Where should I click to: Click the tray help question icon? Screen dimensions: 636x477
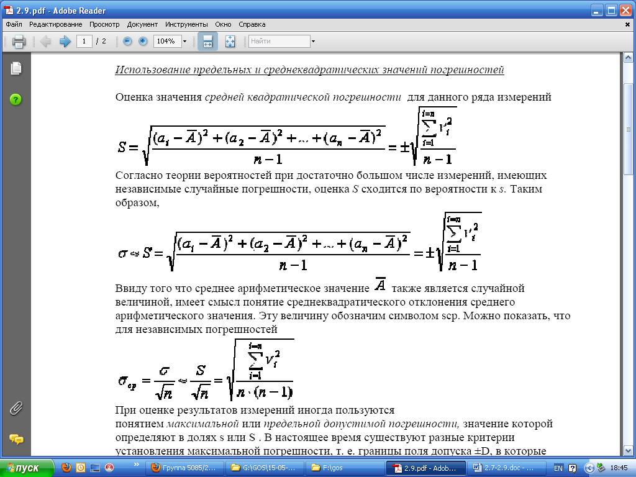[x=572, y=468]
